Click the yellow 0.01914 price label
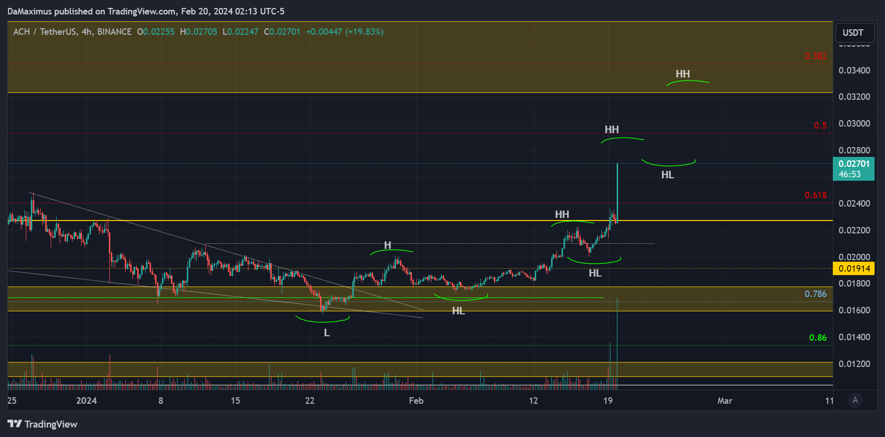 coord(854,269)
